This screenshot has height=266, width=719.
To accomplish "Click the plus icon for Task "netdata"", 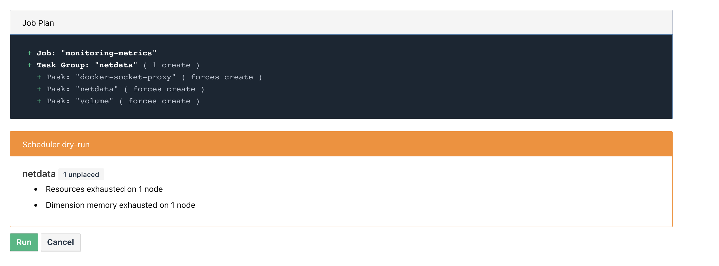I will pos(39,89).
